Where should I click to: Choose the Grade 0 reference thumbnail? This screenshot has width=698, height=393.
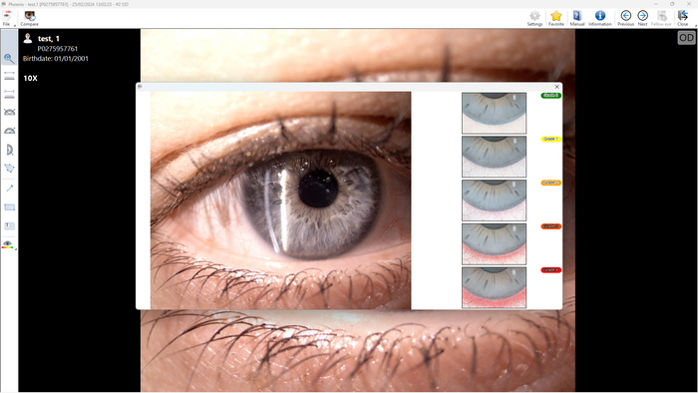[495, 113]
